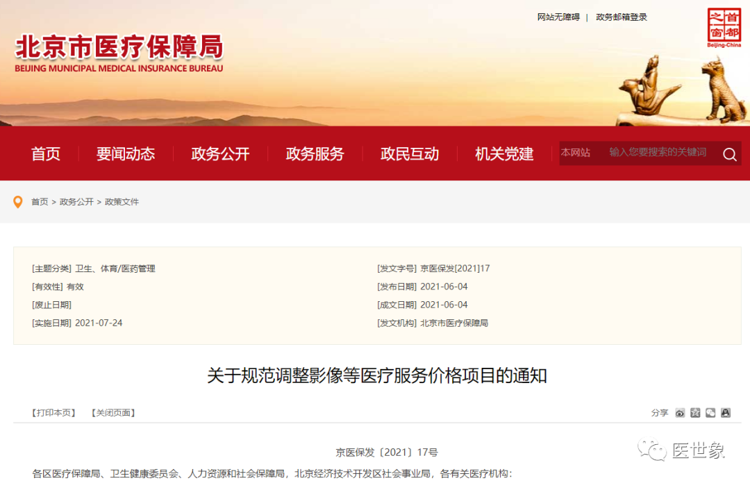The height and width of the screenshot is (483, 750).
Task: Open the 要闻动态 menu item
Action: tap(126, 154)
